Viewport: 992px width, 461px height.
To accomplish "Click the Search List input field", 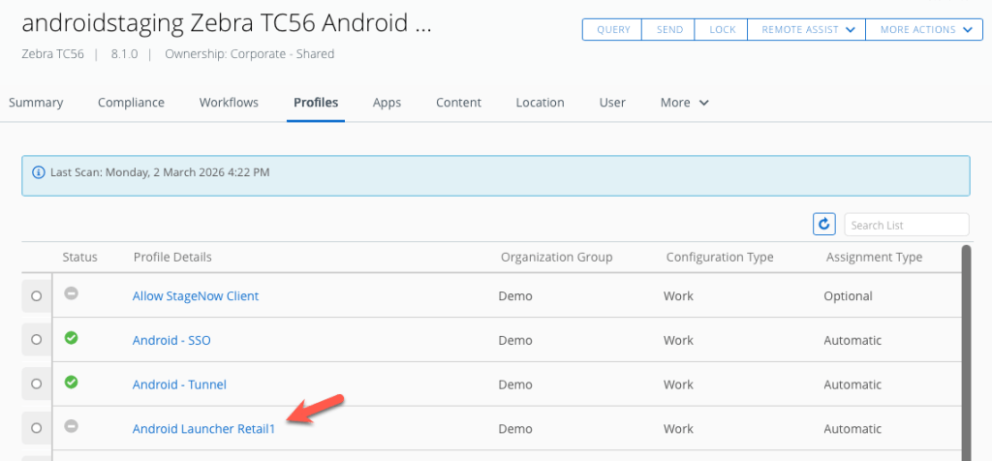I will (x=906, y=225).
